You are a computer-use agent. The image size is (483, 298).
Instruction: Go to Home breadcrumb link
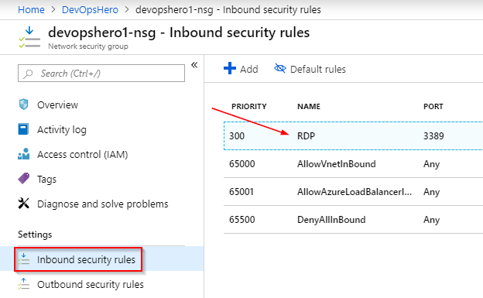(x=31, y=9)
